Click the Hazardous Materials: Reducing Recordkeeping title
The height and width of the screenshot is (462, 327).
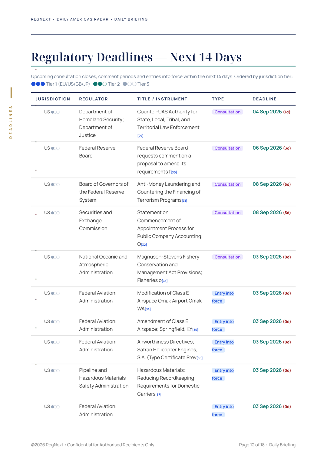click(x=168, y=382)
